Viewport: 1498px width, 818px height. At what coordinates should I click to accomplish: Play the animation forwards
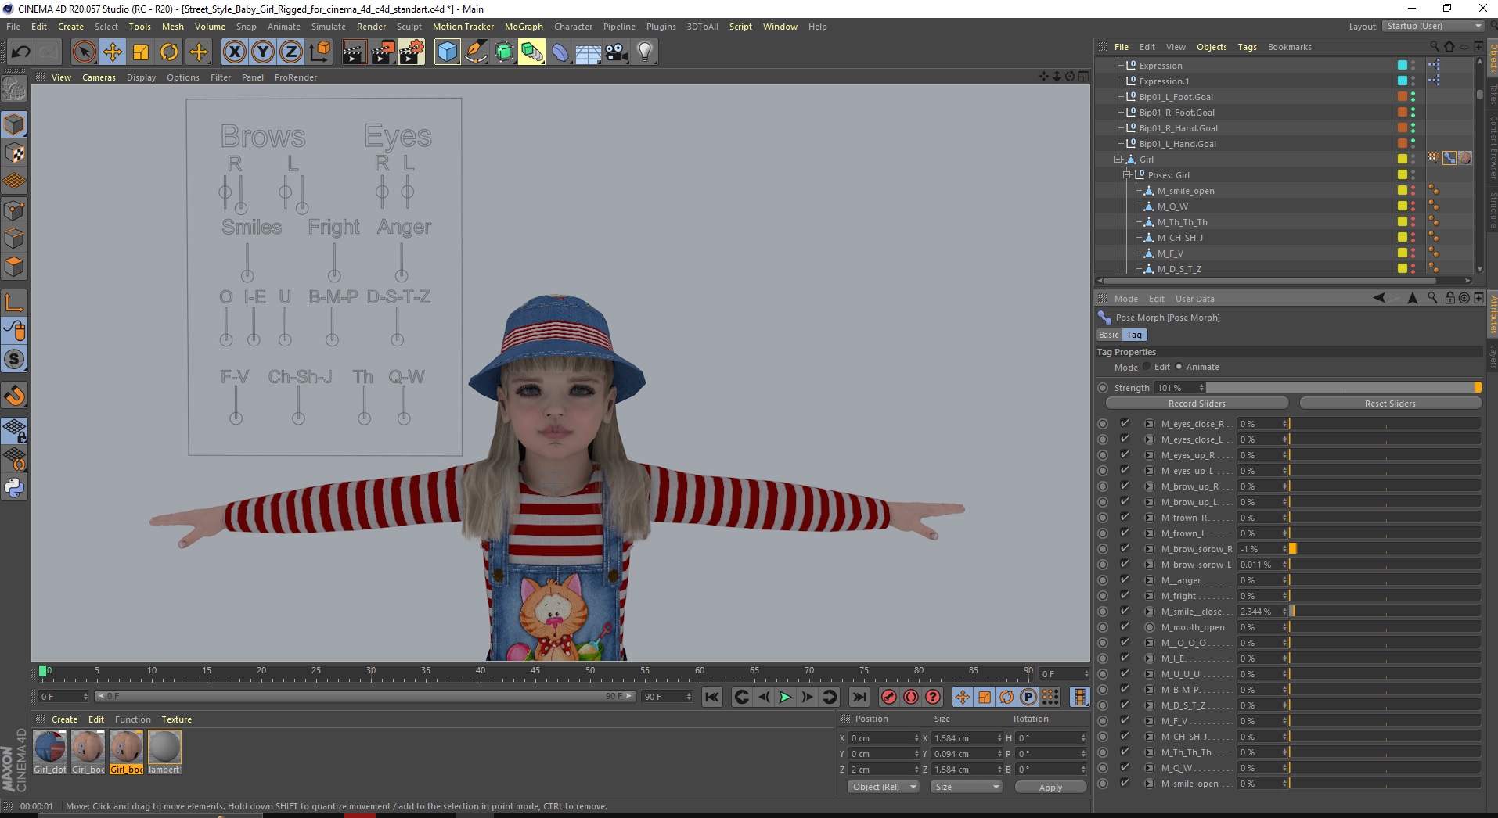(785, 697)
